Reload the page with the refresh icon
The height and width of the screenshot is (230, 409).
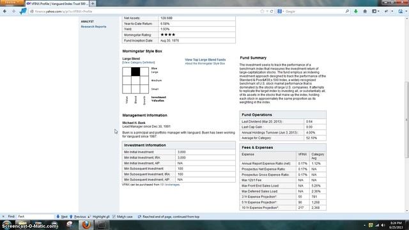point(272,11)
